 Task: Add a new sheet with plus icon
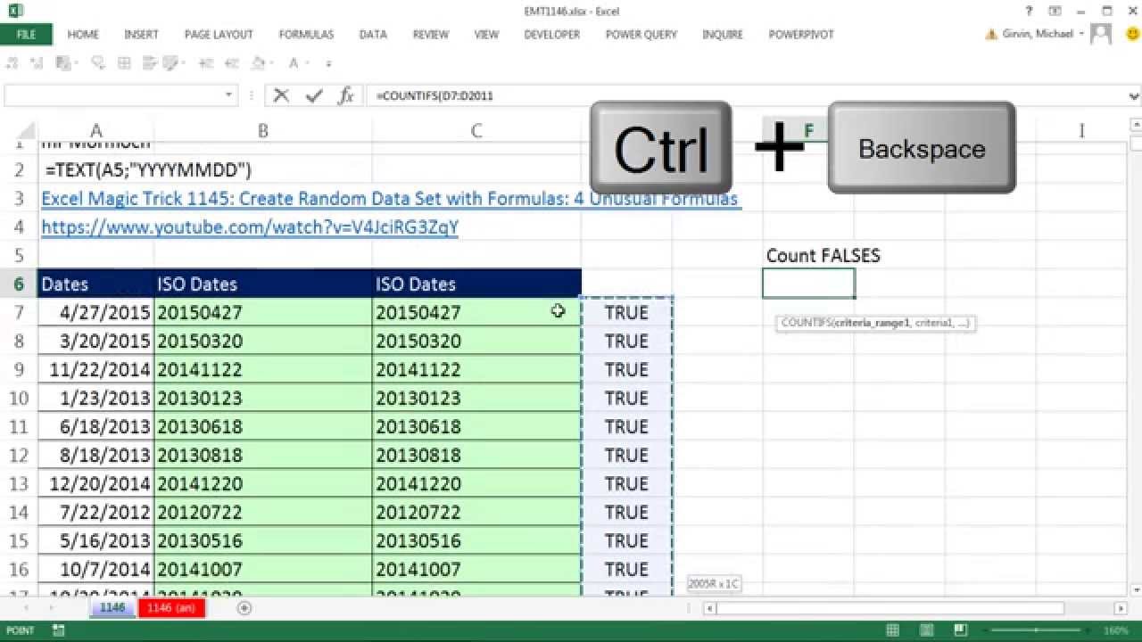244,608
